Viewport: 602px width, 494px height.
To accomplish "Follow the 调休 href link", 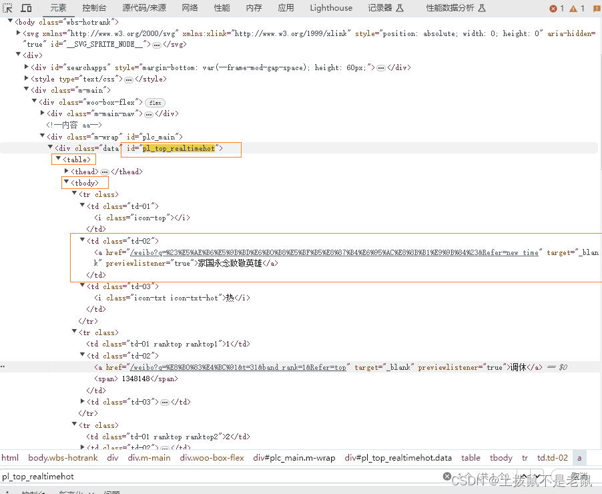I will [x=238, y=368].
